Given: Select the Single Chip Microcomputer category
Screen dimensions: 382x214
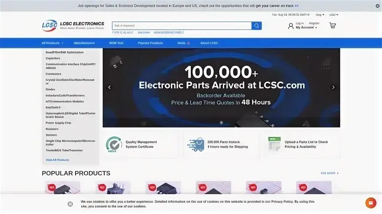Looking at the screenshot, I should coord(70,142).
